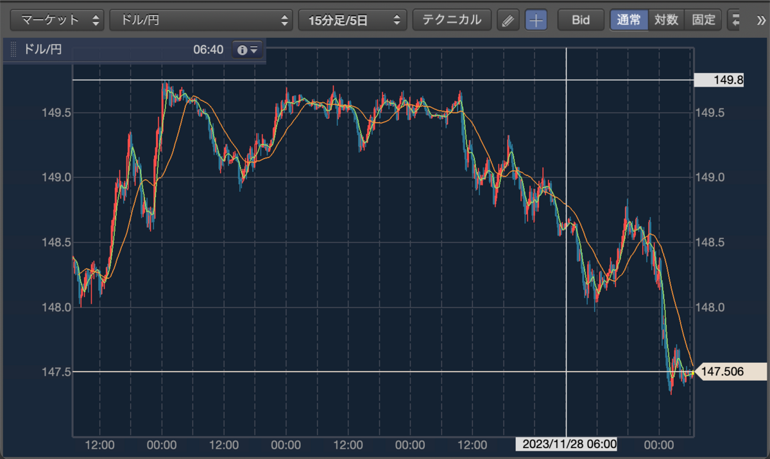Click the 2023/11/28 06:00 date label

tap(567, 444)
